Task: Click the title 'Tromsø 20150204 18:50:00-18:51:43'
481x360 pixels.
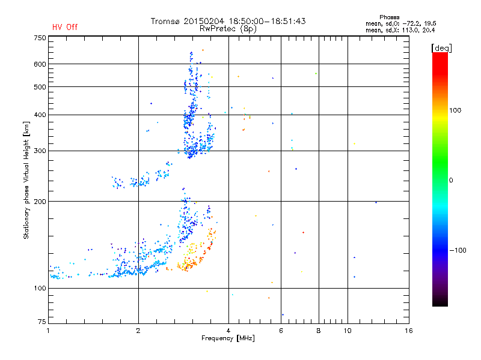Action: (x=228, y=21)
